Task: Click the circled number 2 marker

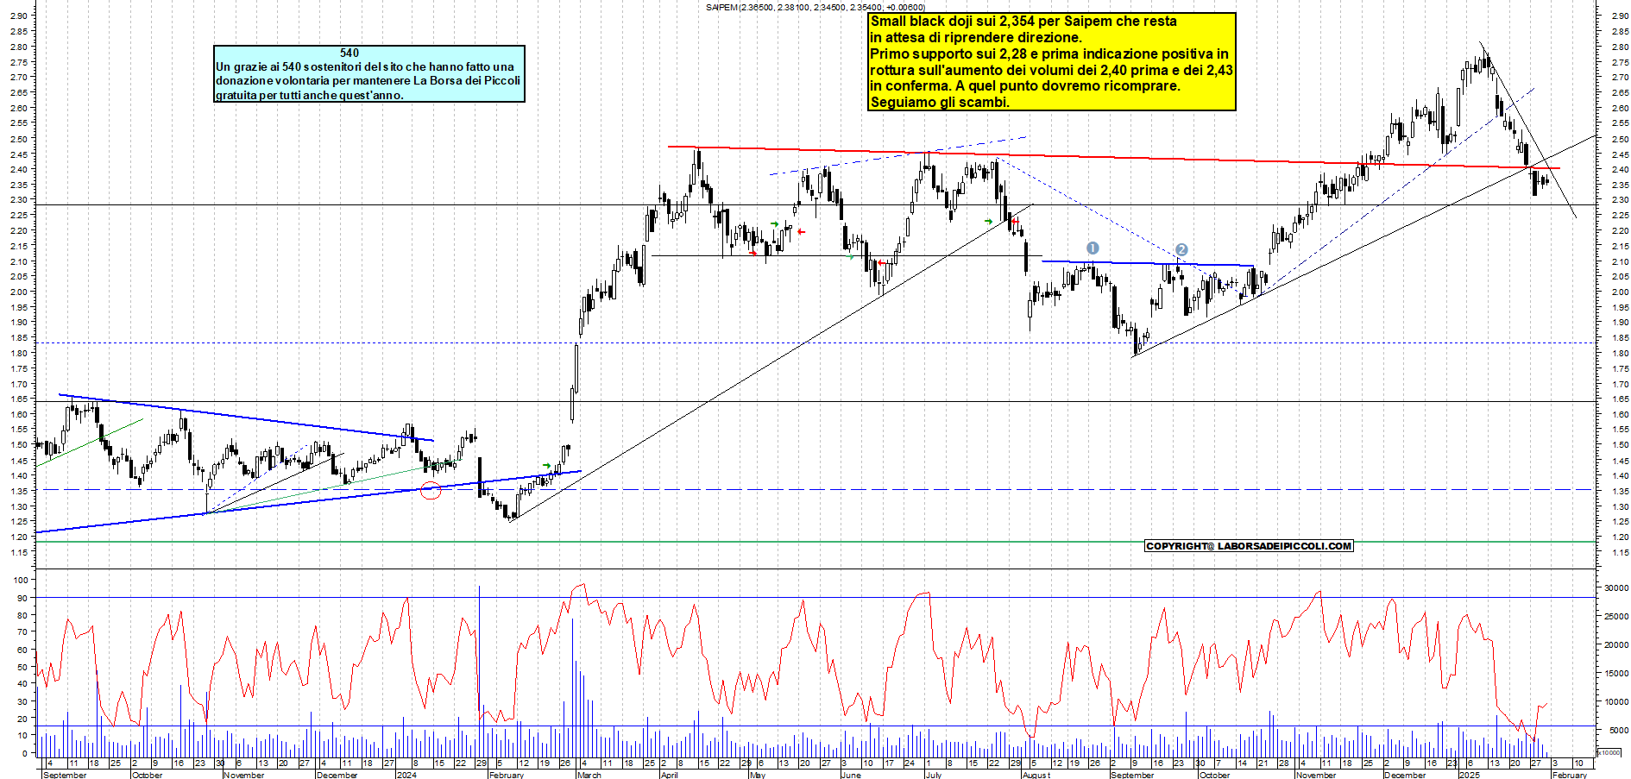Action: pos(1181,250)
